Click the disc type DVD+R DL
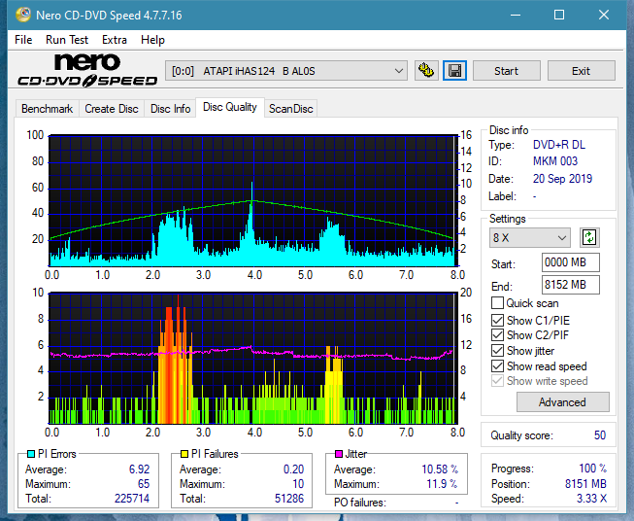The height and width of the screenshot is (521, 634). 559,145
